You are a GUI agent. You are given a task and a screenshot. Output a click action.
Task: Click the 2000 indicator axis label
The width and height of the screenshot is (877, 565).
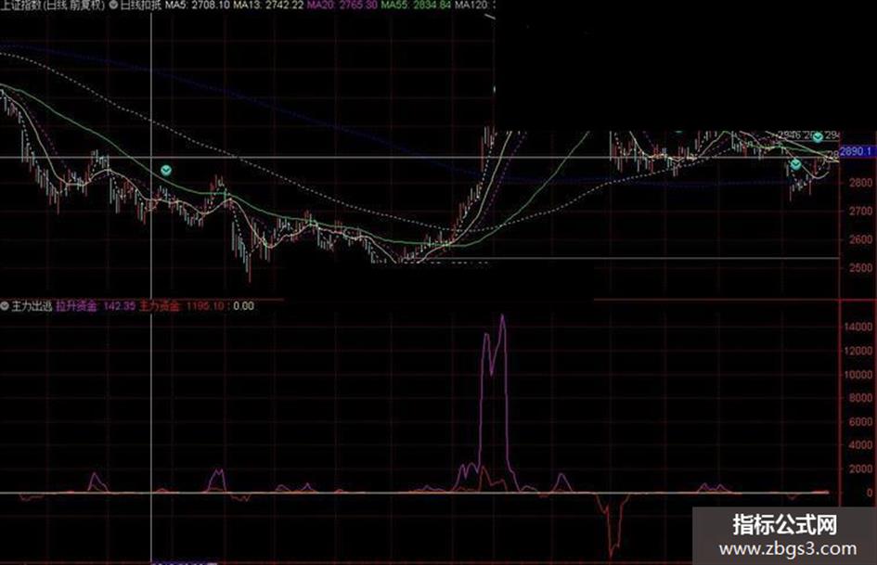(860, 469)
